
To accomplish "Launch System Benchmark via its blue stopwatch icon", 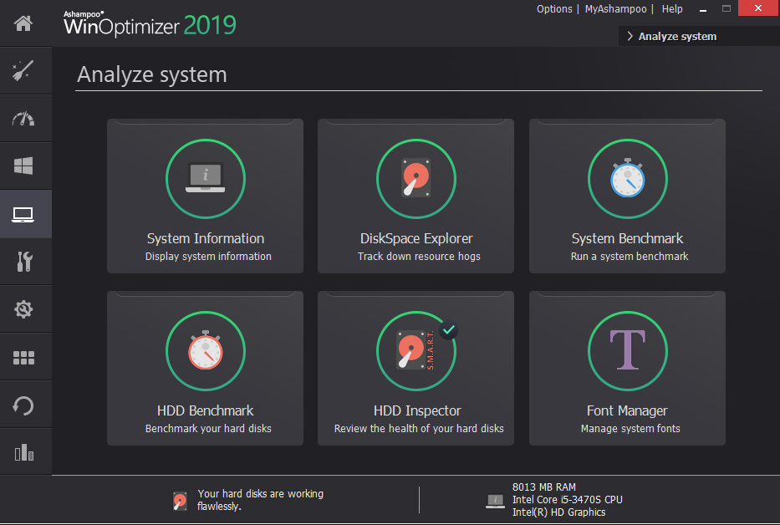I will tap(628, 179).
